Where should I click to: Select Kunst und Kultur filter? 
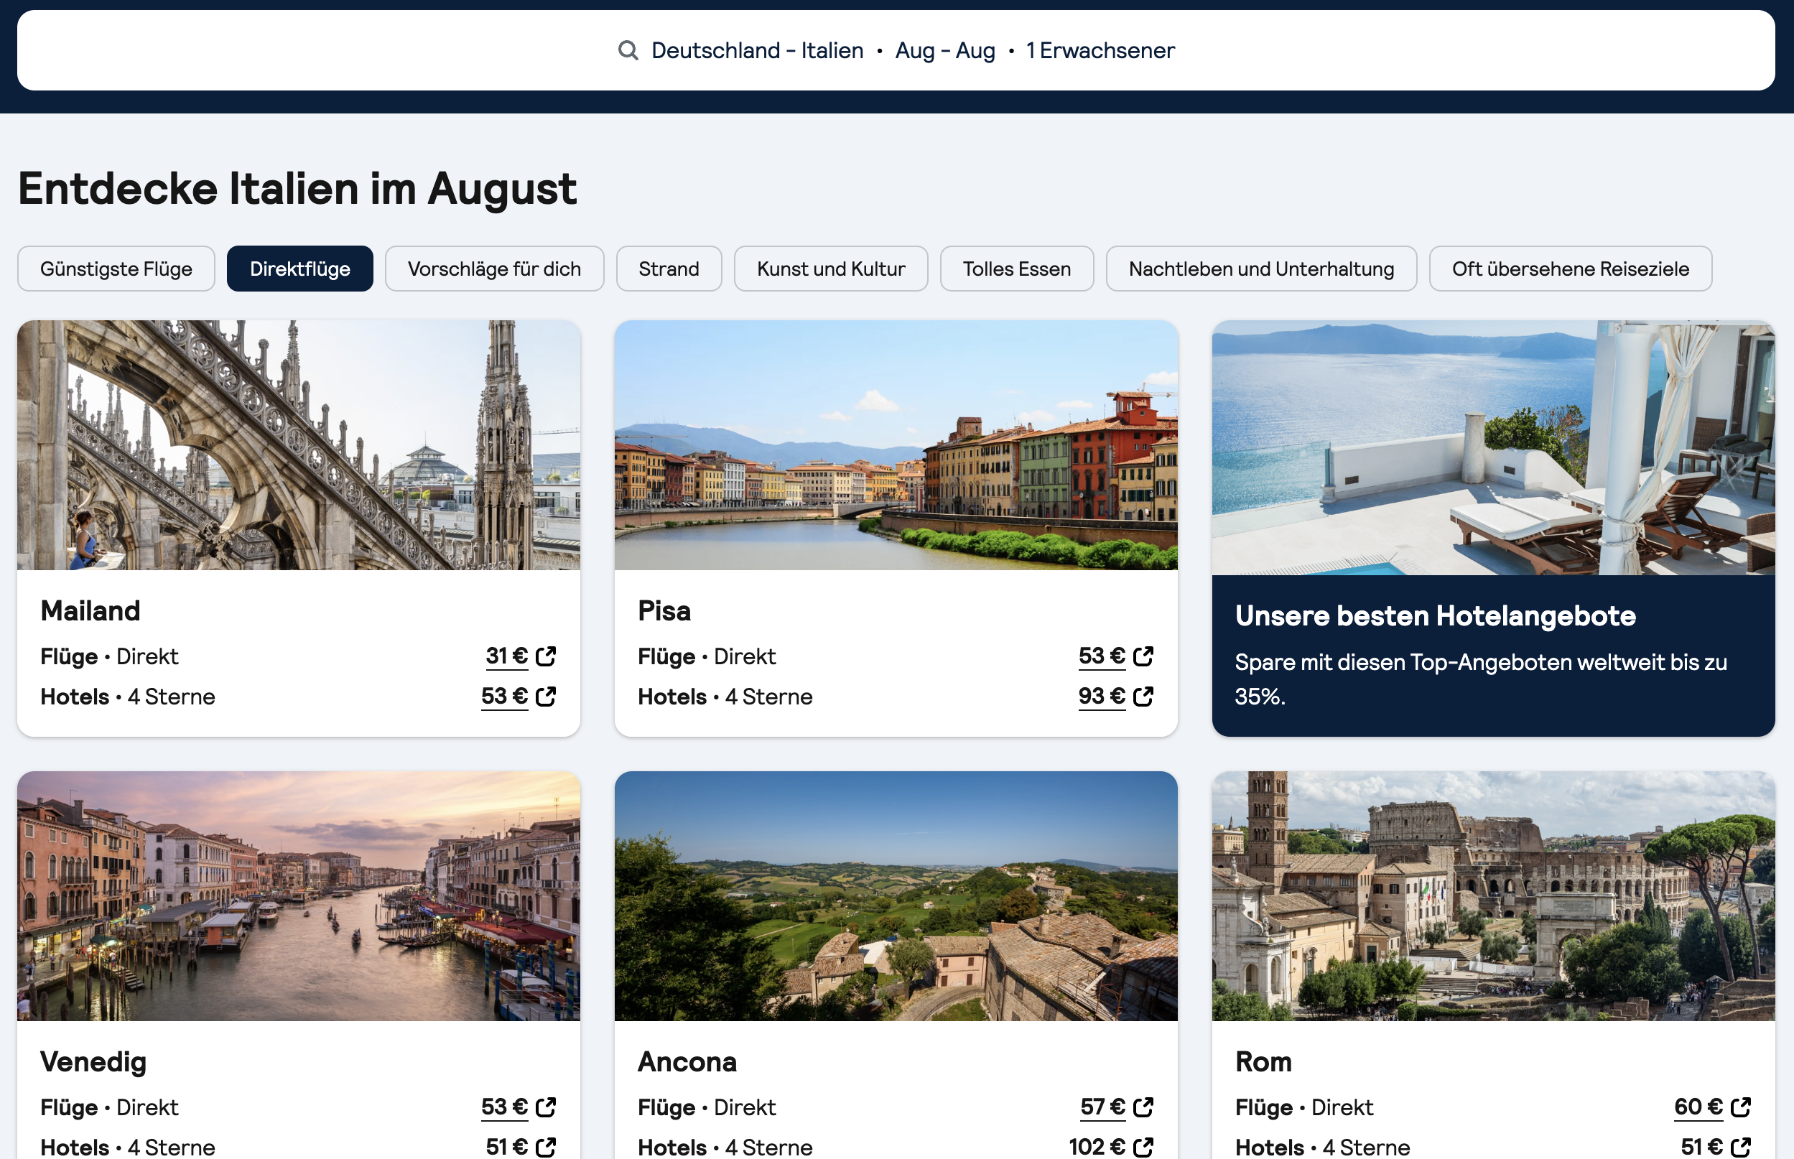[831, 269]
